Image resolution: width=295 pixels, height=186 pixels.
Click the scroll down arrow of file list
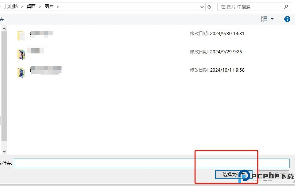[4, 151]
